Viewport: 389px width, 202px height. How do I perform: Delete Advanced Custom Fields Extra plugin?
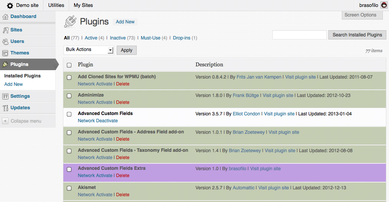pos(122,176)
